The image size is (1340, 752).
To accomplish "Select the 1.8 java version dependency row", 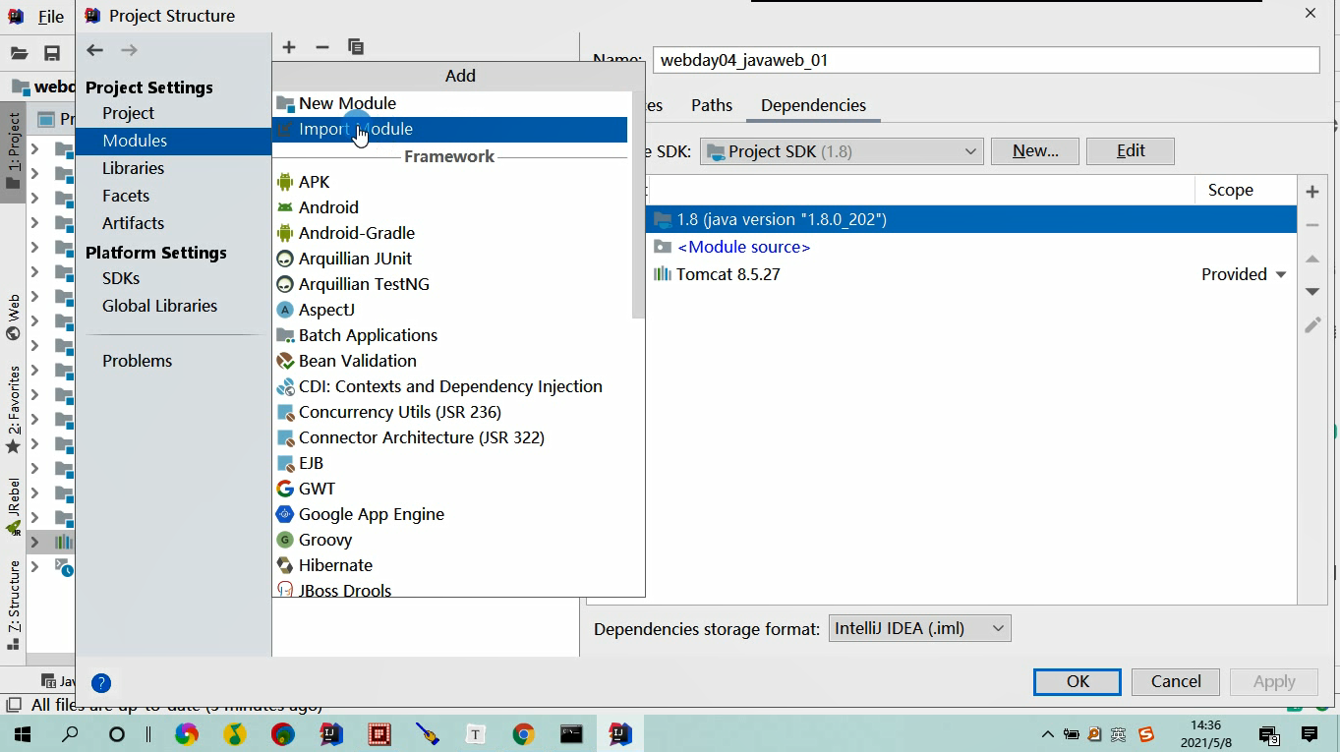I will point(971,219).
